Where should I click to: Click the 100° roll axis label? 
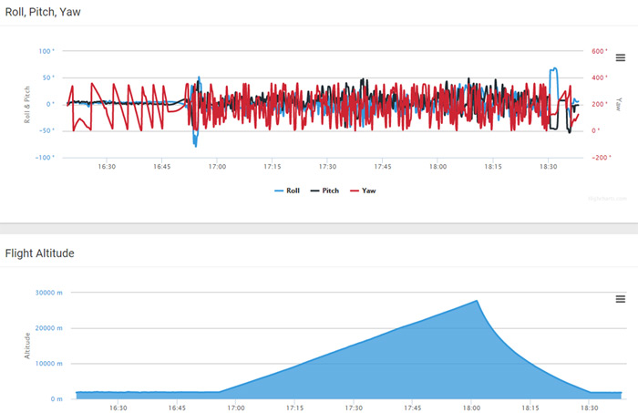(x=46, y=51)
